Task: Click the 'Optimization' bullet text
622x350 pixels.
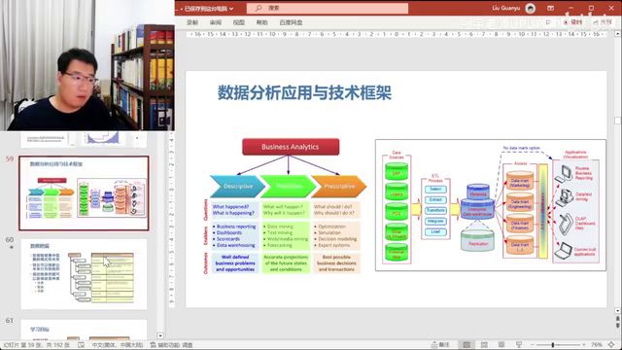Action: tap(332, 227)
